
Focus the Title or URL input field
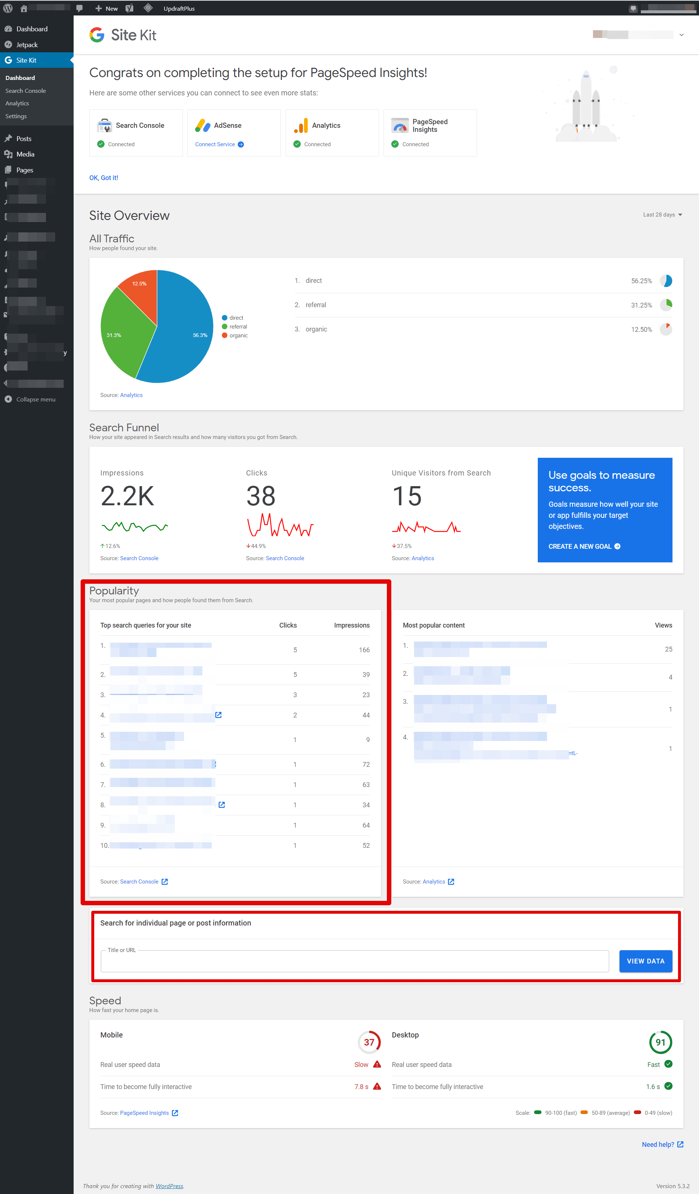pos(355,961)
